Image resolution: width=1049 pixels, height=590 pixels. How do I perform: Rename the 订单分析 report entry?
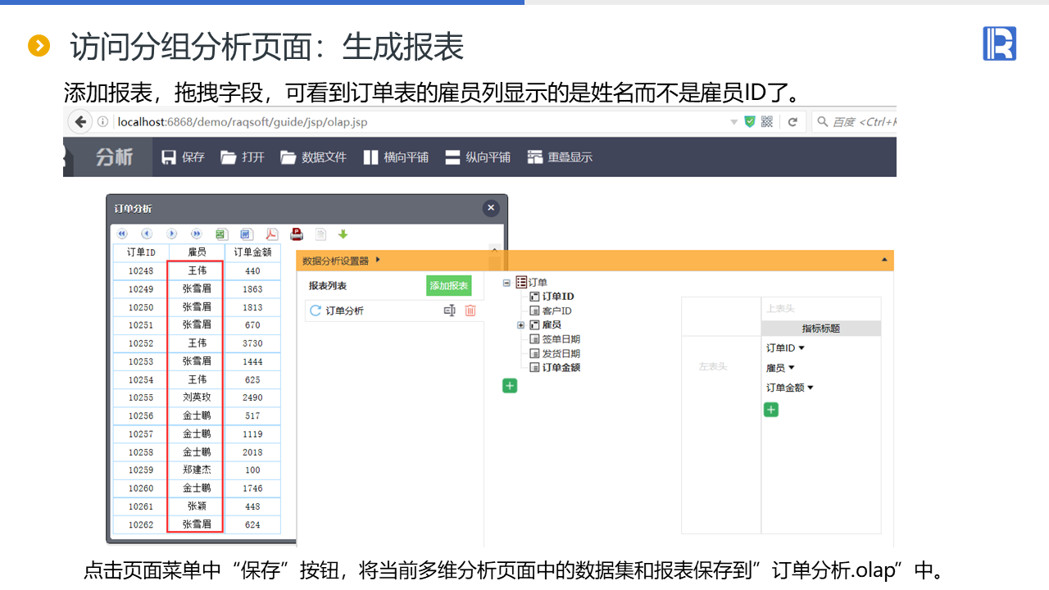[x=449, y=311]
